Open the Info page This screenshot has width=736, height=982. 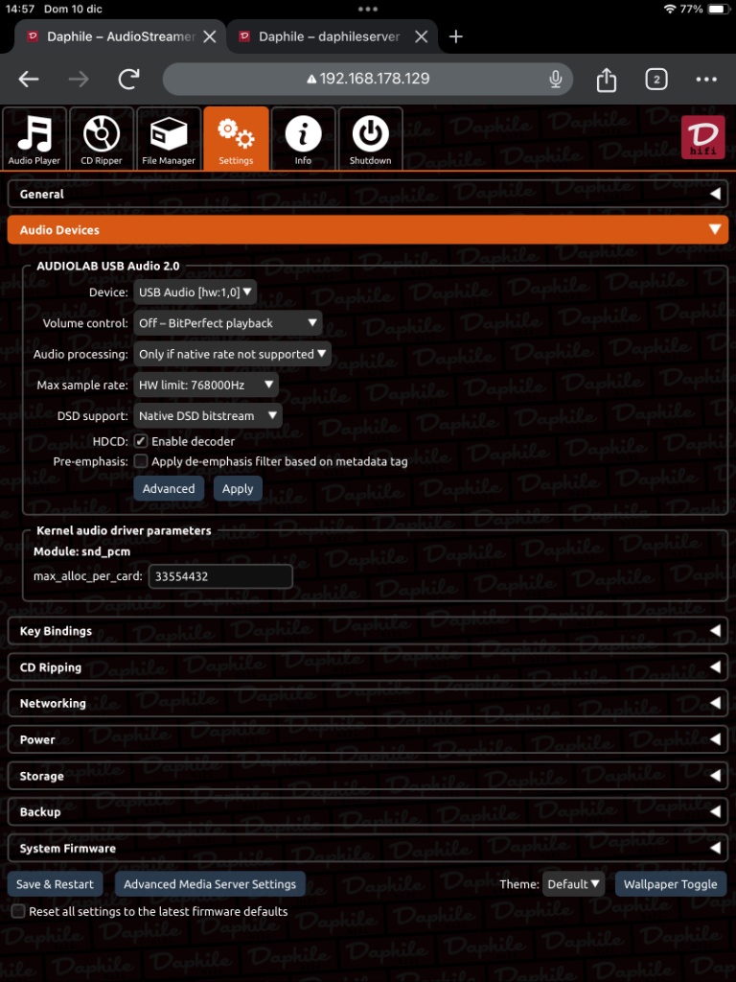303,138
